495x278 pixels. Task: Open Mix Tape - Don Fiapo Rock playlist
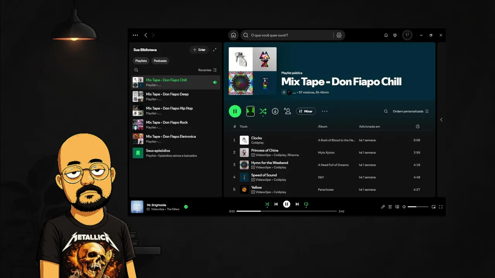click(x=176, y=125)
